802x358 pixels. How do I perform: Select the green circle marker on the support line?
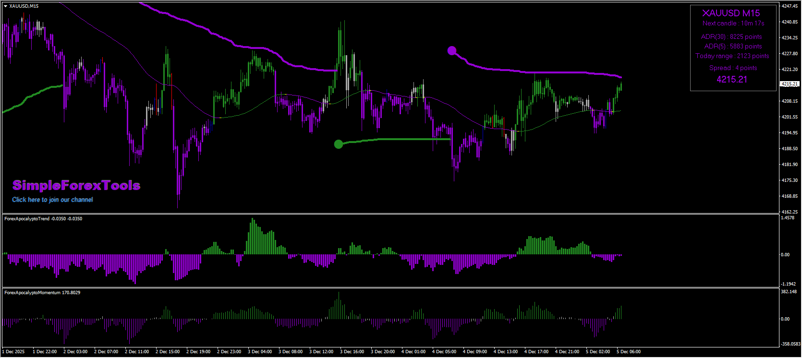(339, 144)
